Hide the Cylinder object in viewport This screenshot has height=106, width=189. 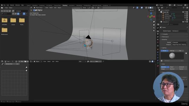pos(185,14)
